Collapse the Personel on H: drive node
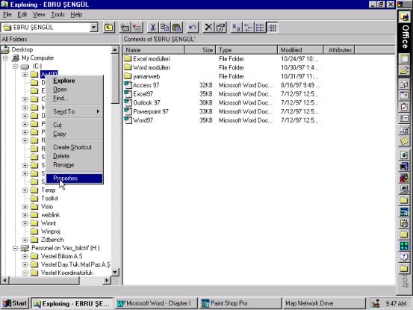This screenshot has width=413, height=310. (16, 248)
